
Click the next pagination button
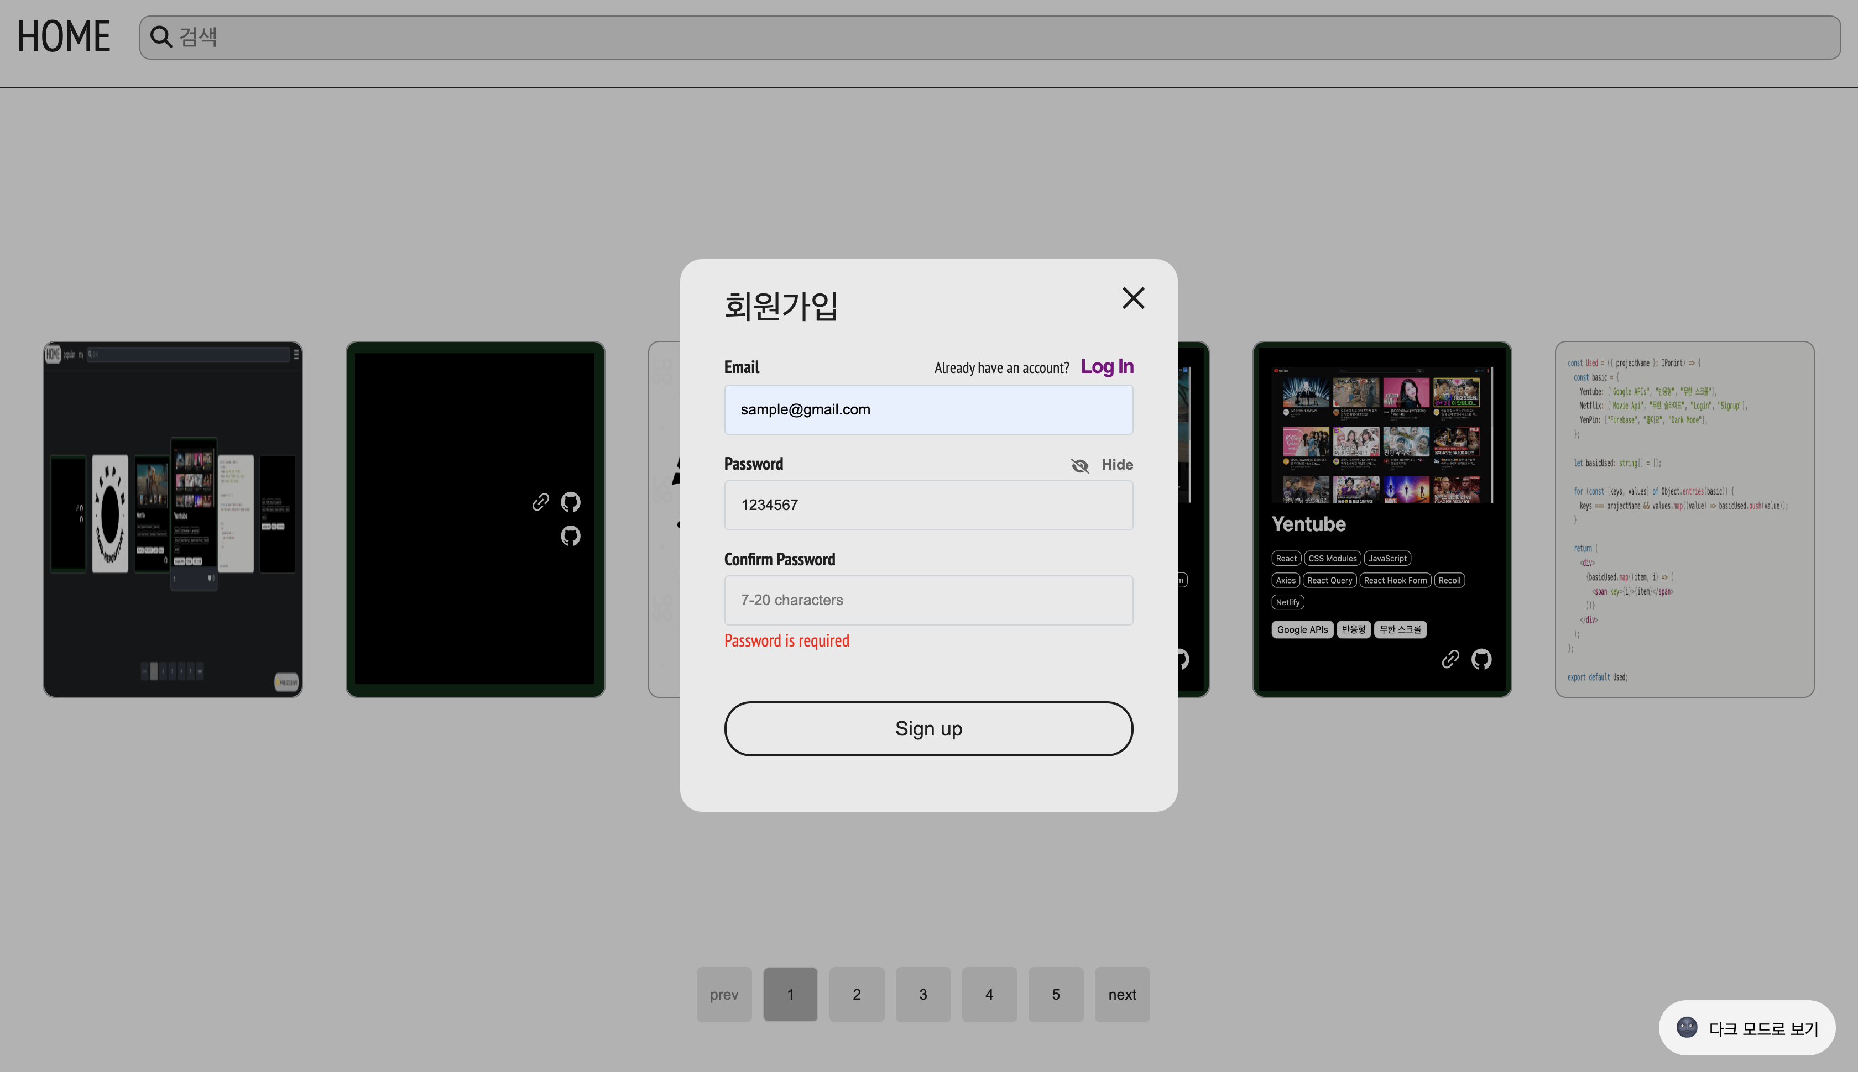(x=1121, y=994)
